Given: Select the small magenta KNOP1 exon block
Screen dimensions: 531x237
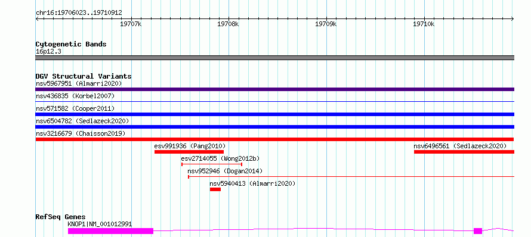Looking at the screenshot, I should click(x=478, y=231).
